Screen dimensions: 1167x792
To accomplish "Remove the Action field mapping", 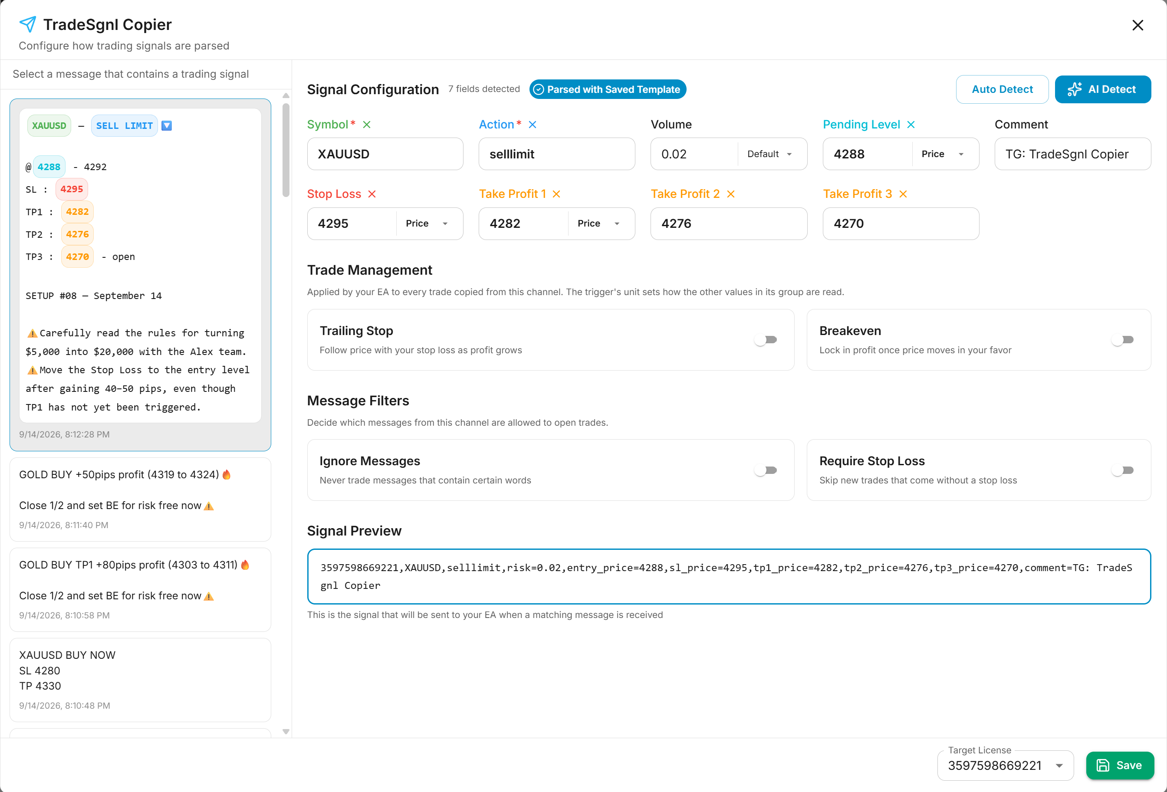I will [x=532, y=125].
